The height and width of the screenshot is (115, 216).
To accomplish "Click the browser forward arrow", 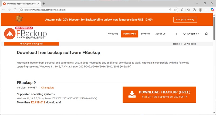I will point(9,10).
